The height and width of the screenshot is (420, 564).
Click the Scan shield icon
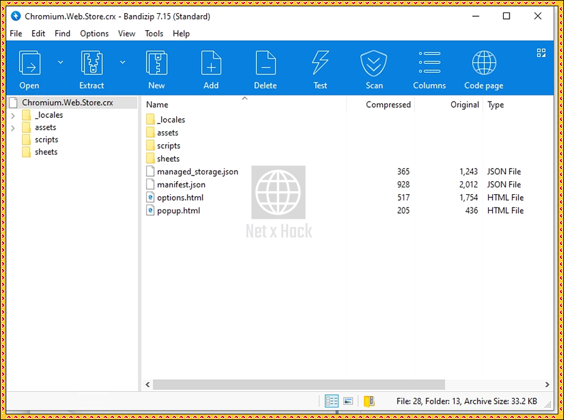tap(373, 63)
